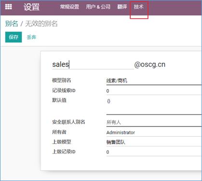Click the 模型别名 label
The image size is (202, 181).
62,80
